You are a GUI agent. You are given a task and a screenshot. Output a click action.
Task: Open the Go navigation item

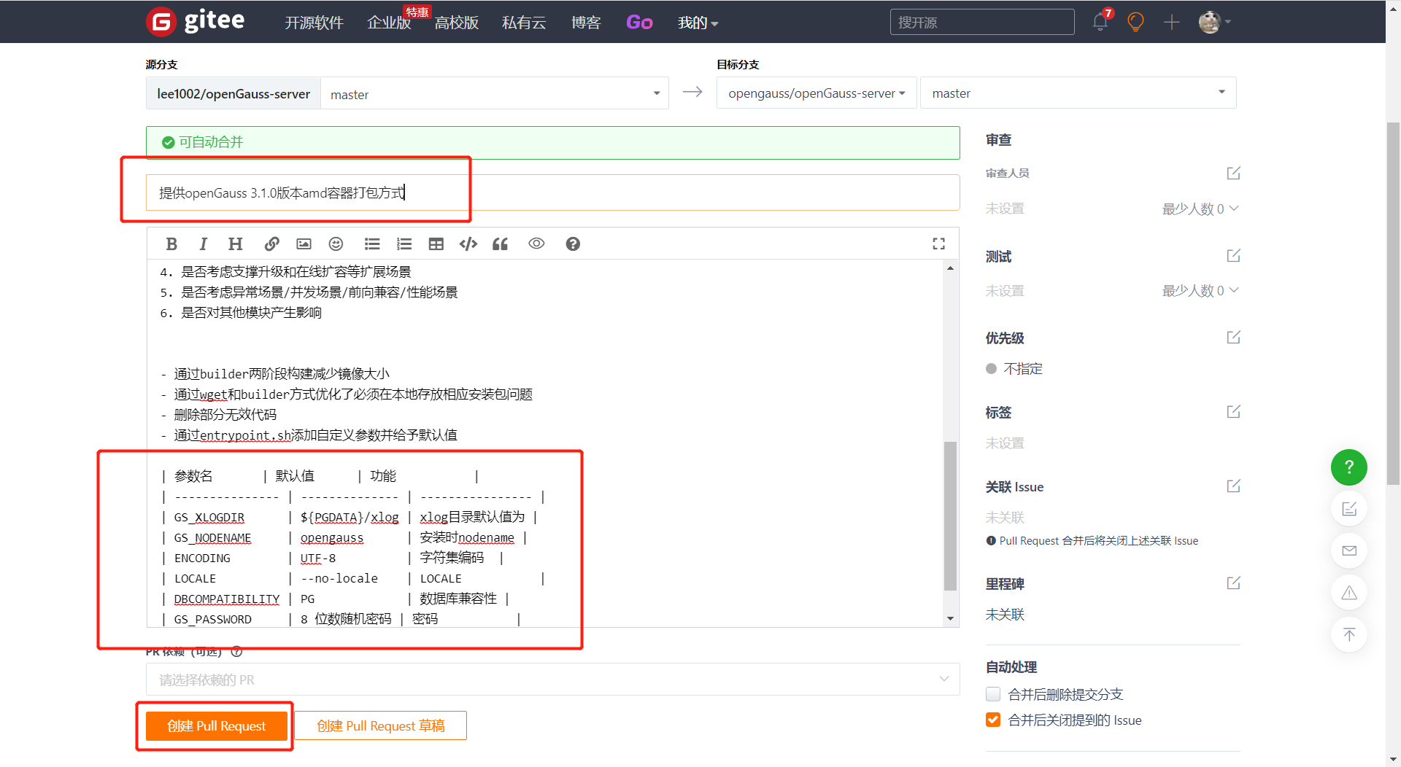[x=639, y=23]
